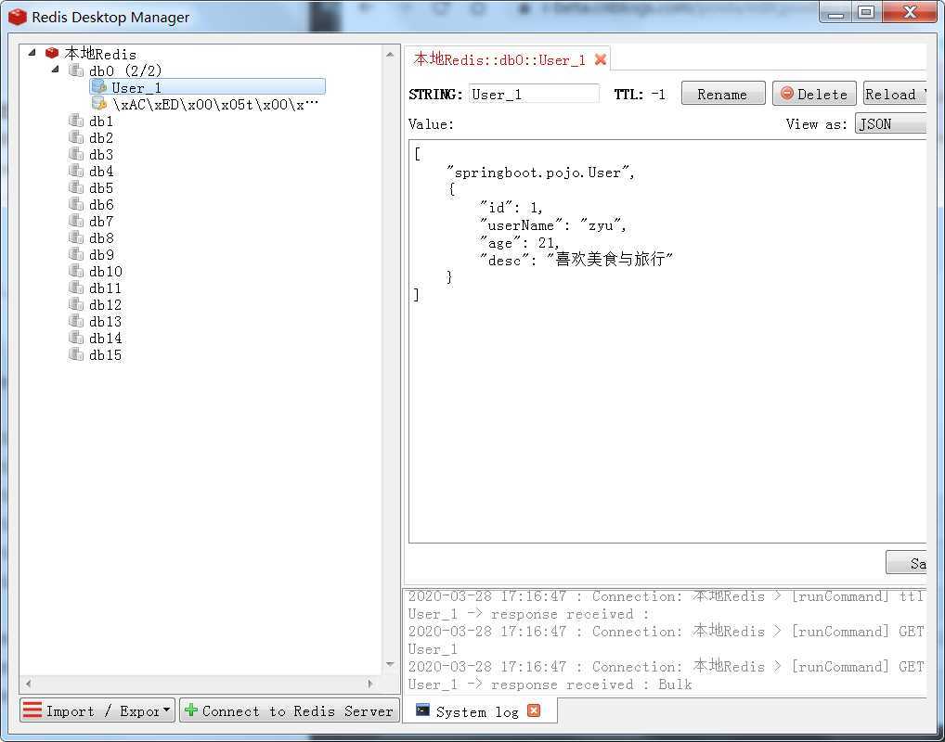Click the database icon beside db7
The height and width of the screenshot is (742, 945).
76,221
